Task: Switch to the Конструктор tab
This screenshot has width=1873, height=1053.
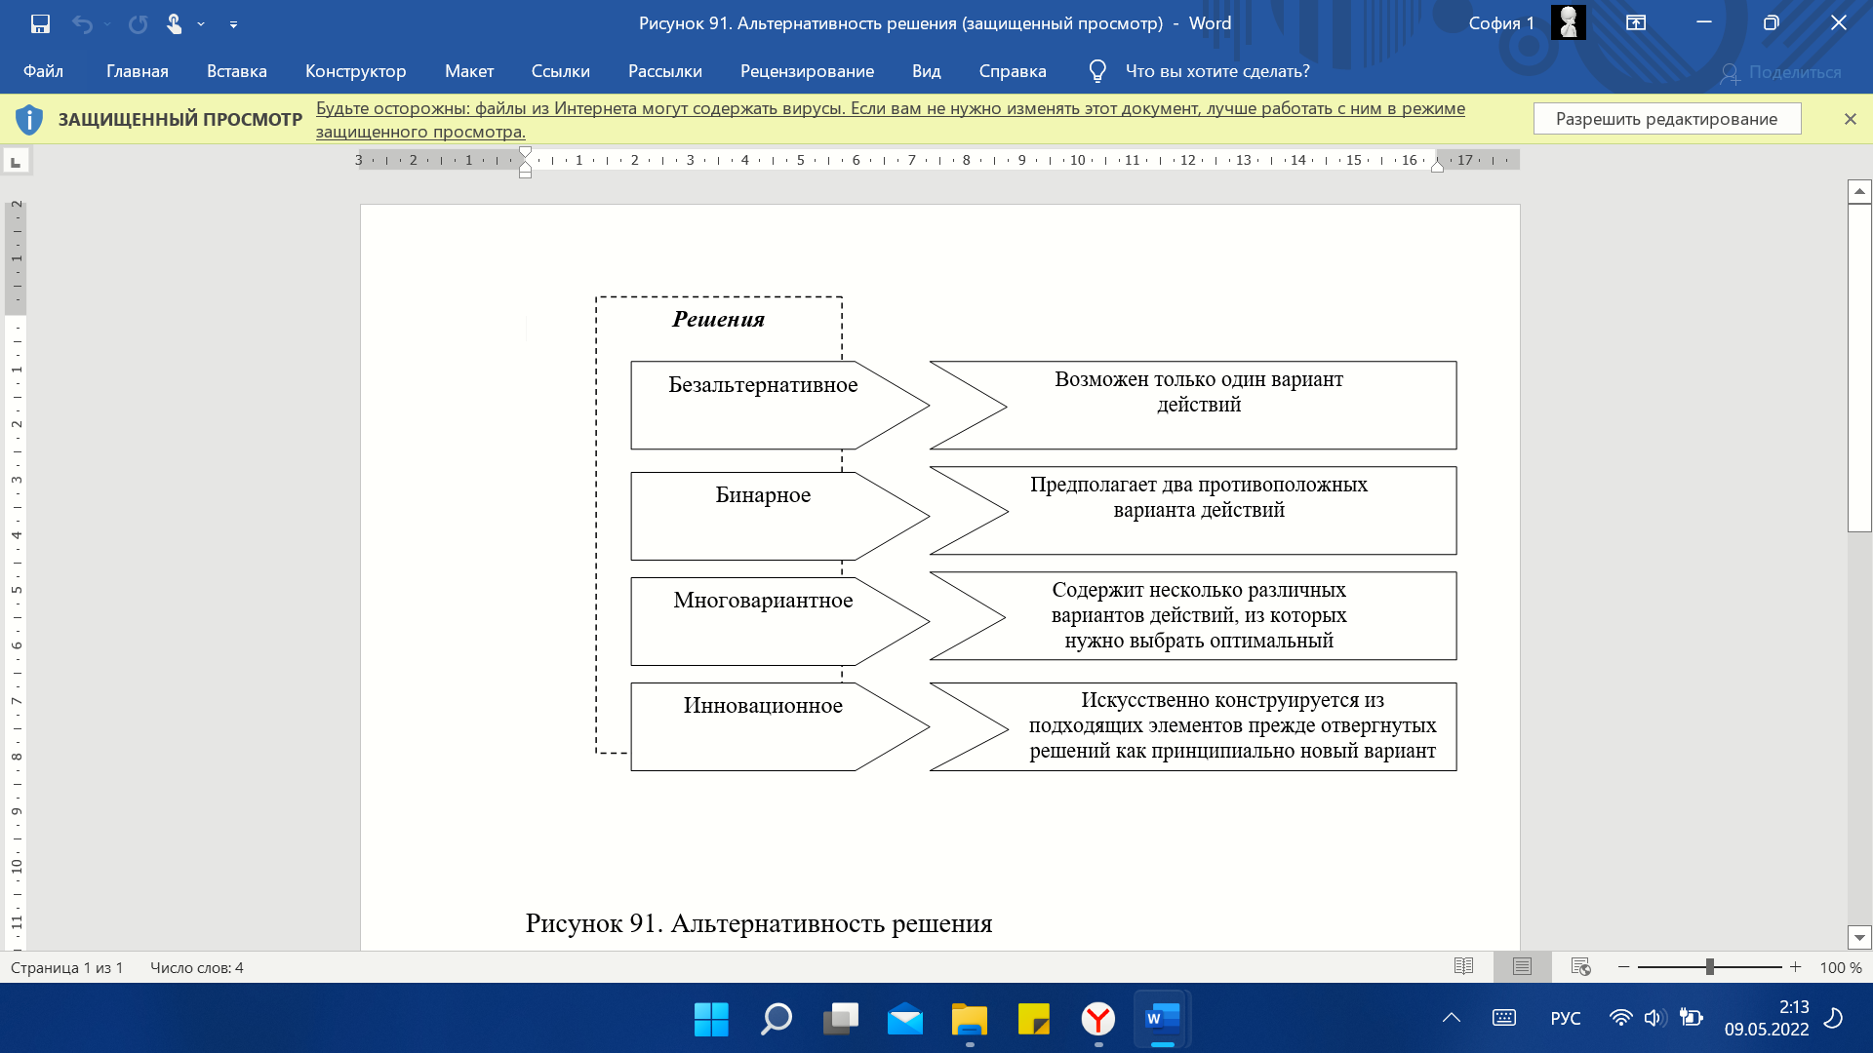Action: (x=355, y=71)
